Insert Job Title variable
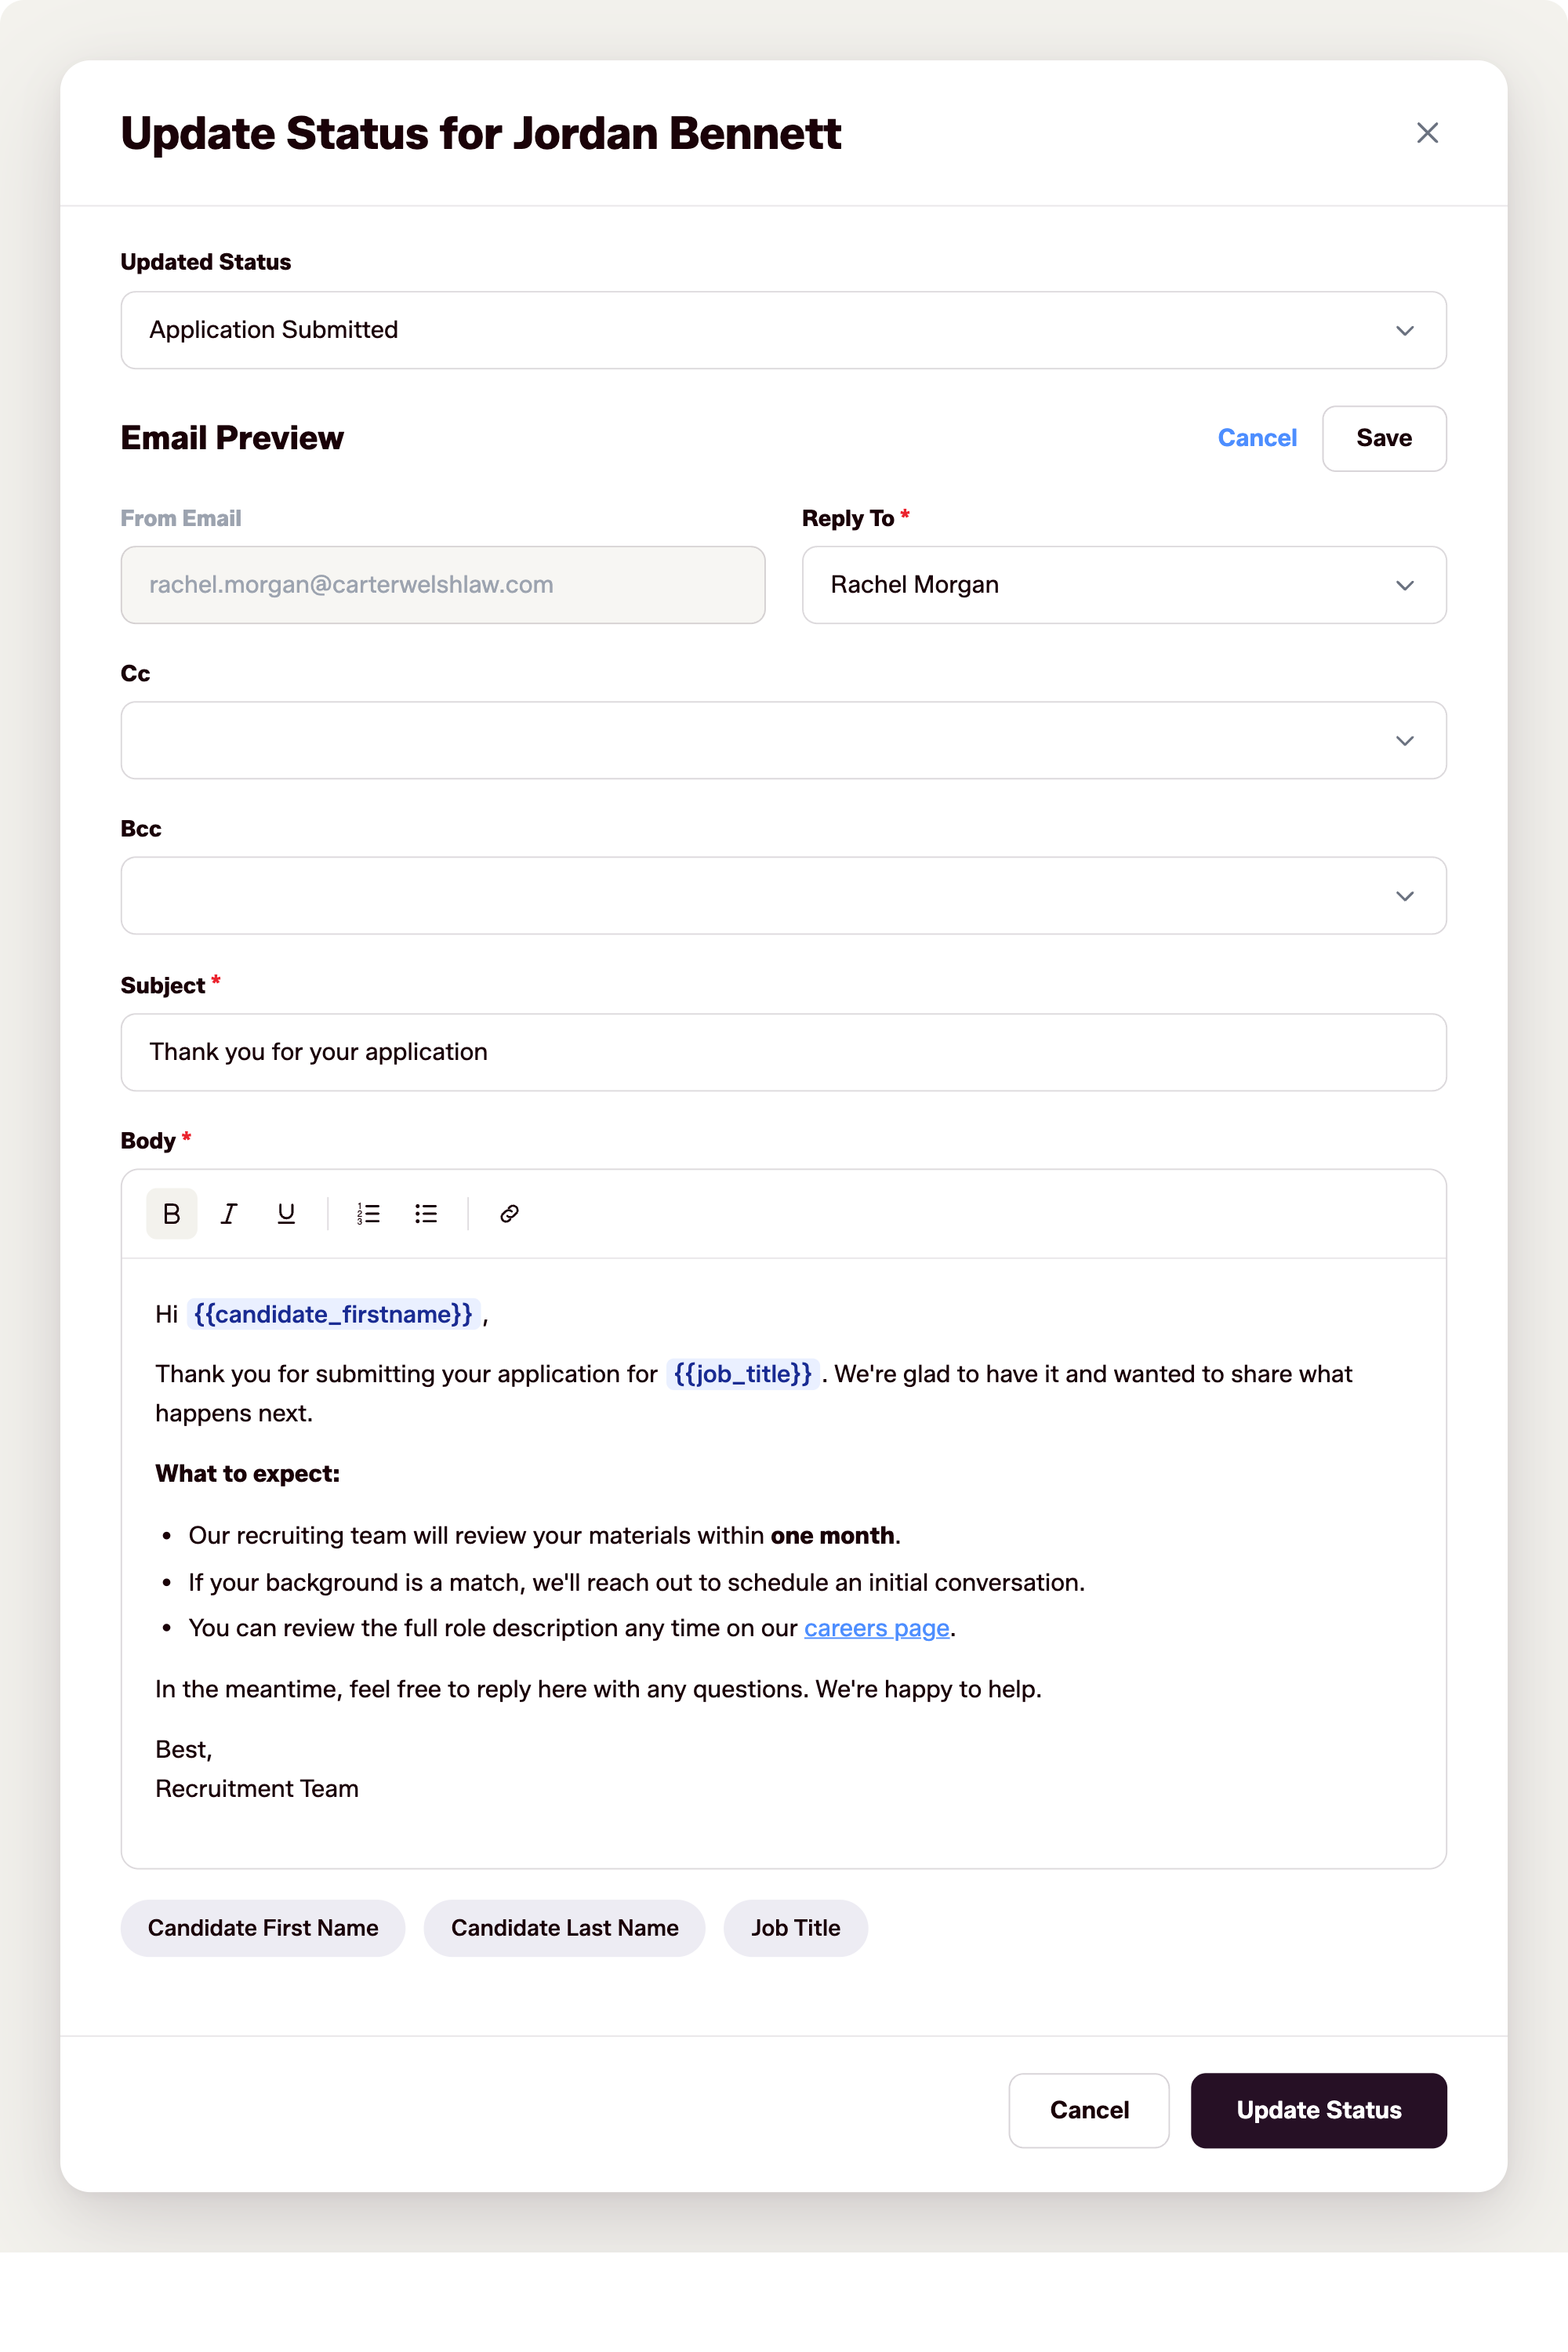This screenshot has height=2352, width=1568. coord(795,1928)
